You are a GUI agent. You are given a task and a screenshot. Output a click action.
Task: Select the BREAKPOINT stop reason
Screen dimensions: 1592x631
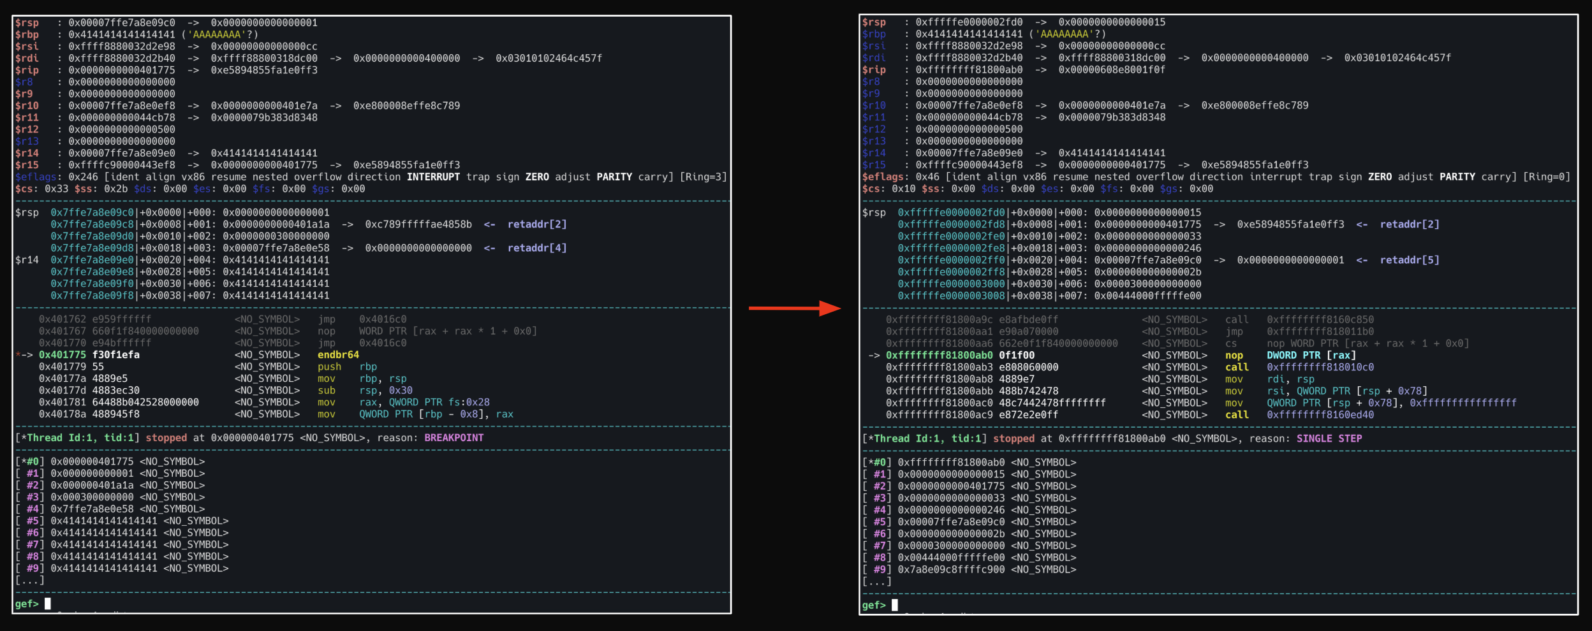coord(454,438)
